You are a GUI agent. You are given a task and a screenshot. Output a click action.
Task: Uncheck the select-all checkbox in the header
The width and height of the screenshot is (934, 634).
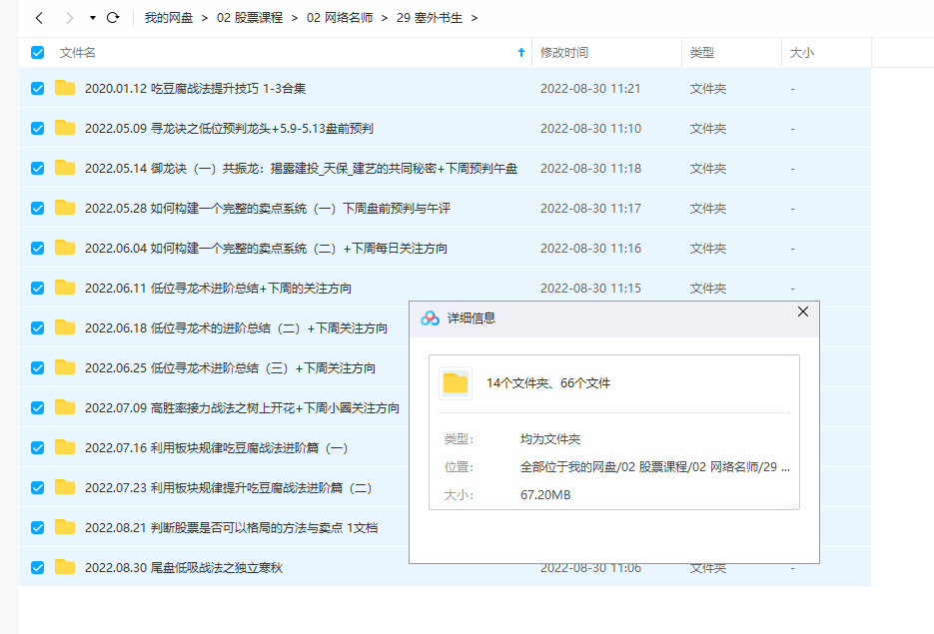pos(37,53)
